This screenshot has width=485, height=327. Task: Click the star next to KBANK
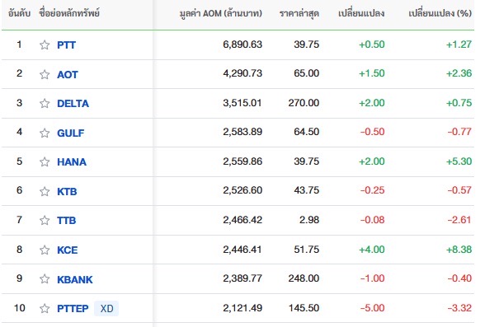pos(45,279)
